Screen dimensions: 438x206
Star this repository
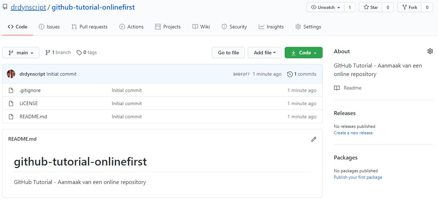click(371, 7)
